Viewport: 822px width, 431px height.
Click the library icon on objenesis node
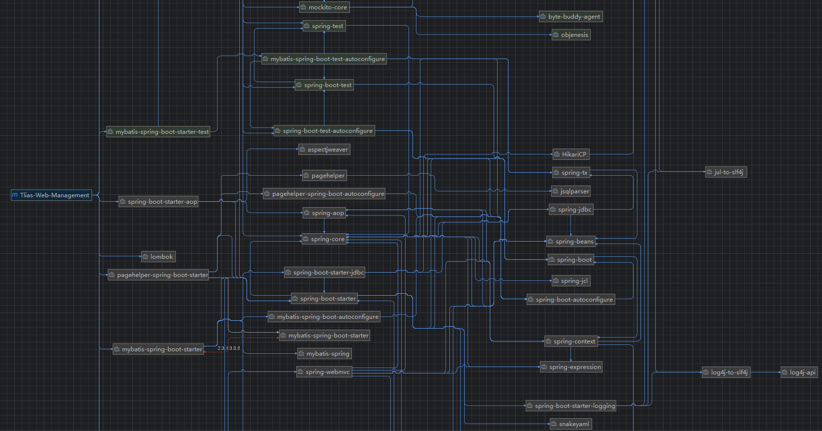click(556, 35)
